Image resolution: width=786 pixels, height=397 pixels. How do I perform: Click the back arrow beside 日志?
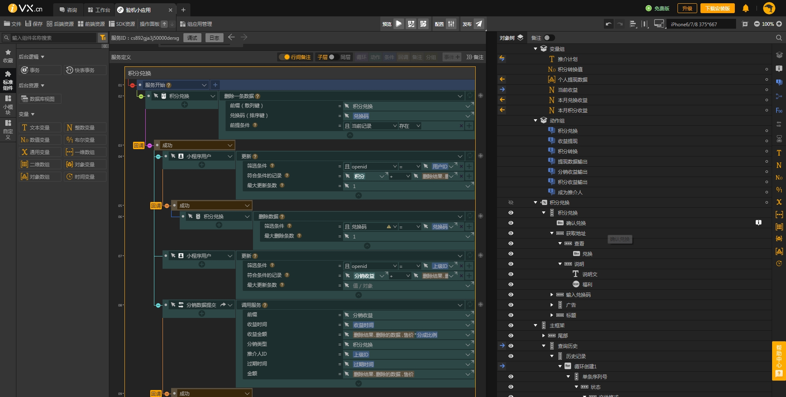pyautogui.click(x=231, y=37)
